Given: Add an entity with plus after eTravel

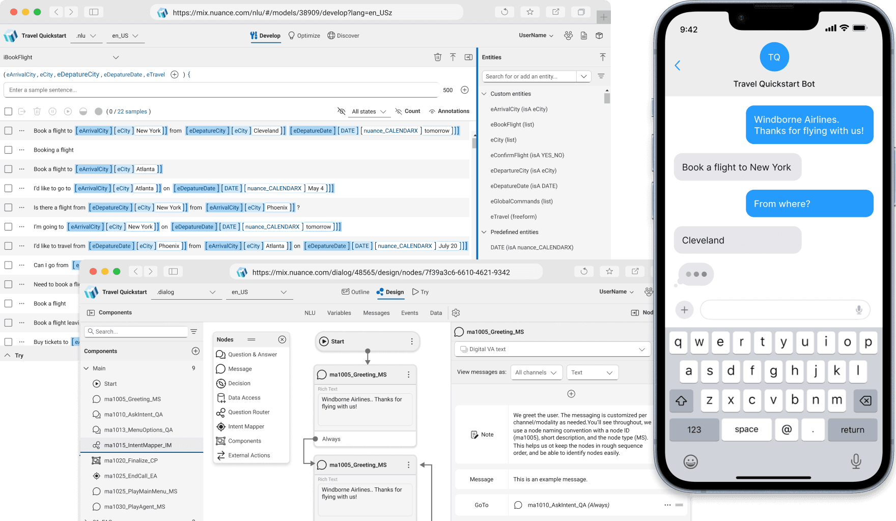Looking at the screenshot, I should click(175, 75).
